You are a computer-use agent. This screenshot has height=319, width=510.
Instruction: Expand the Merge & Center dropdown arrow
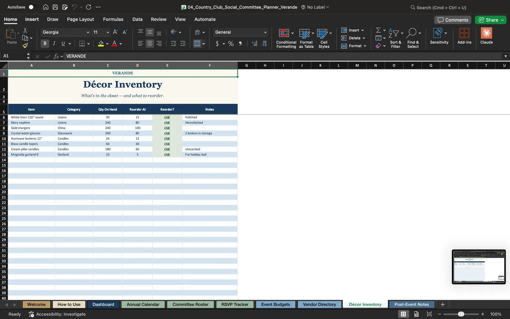click(203, 44)
